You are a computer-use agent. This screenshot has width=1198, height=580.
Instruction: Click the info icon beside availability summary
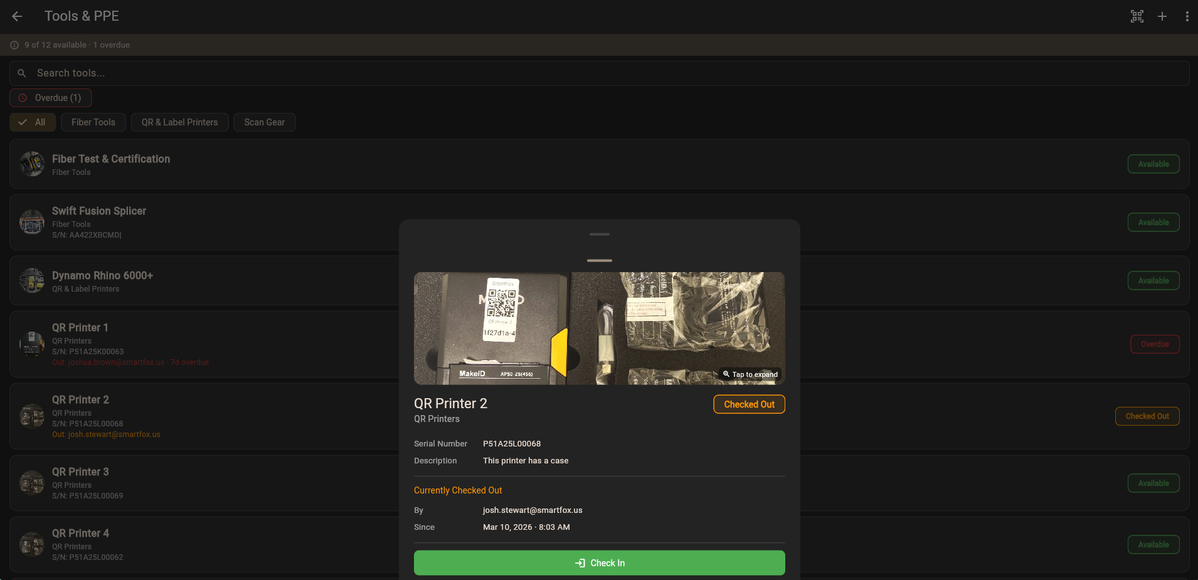(14, 45)
